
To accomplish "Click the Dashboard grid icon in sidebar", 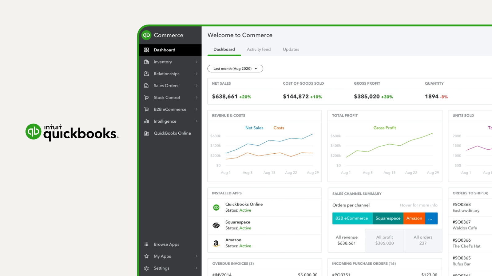I will pyautogui.click(x=146, y=50).
